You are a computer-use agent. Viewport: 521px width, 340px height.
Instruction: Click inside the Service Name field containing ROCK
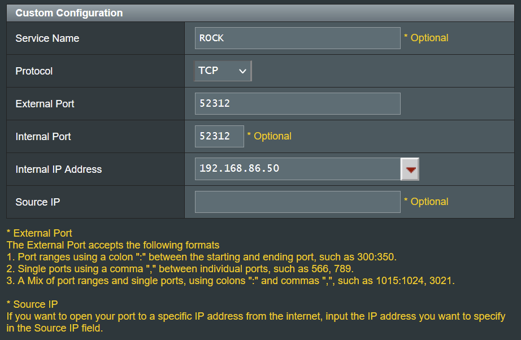[x=297, y=38]
